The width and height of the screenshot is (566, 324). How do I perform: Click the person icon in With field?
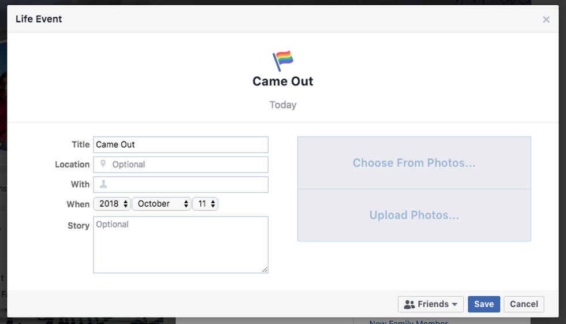(x=103, y=184)
